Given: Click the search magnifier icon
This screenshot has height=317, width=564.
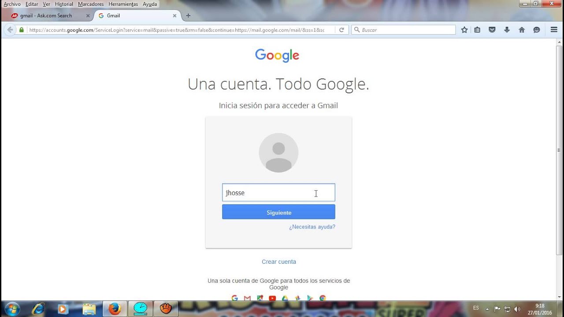Looking at the screenshot, I should (x=356, y=30).
